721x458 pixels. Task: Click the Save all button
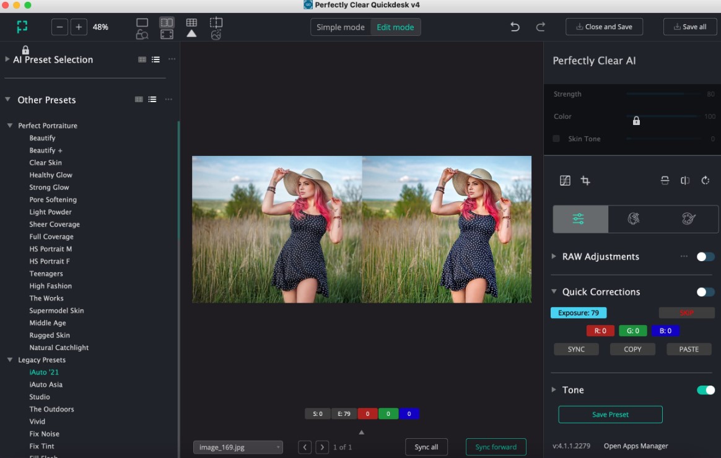point(690,27)
